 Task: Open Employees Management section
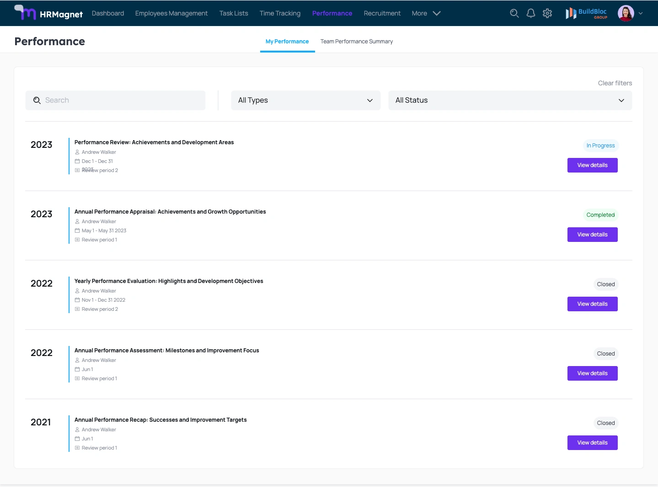coord(171,13)
